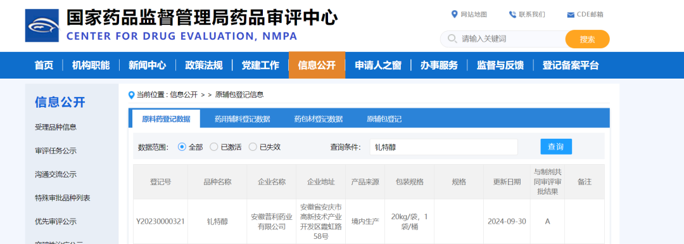Open the 政策法规 menu
The image size is (684, 244).
pyautogui.click(x=204, y=65)
